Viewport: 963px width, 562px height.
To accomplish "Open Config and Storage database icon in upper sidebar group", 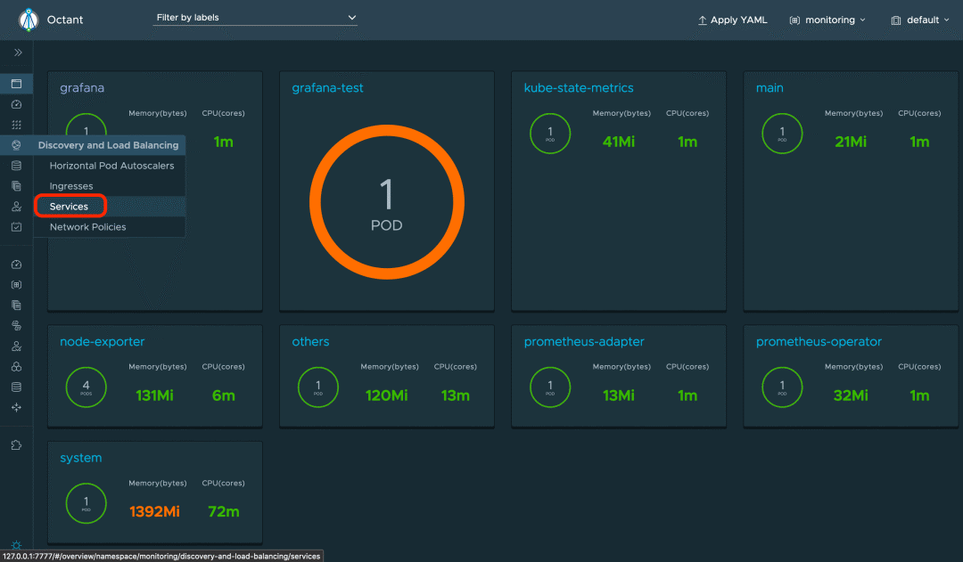I will 17,166.
